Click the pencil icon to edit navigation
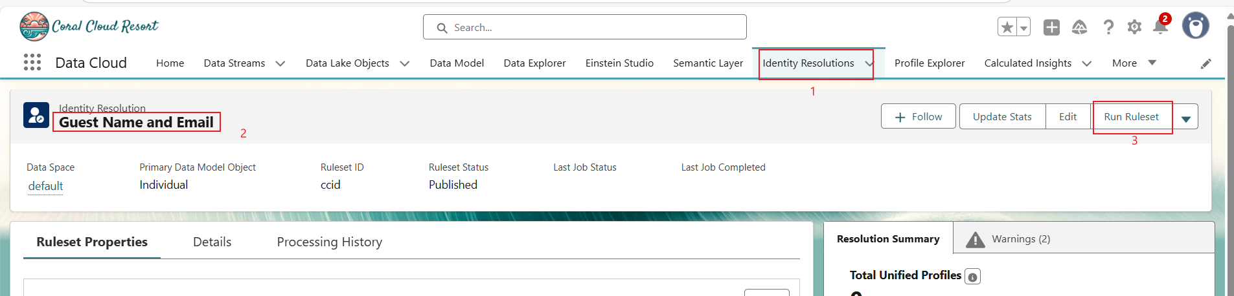Viewport: 1234px width, 296px height. pyautogui.click(x=1205, y=63)
